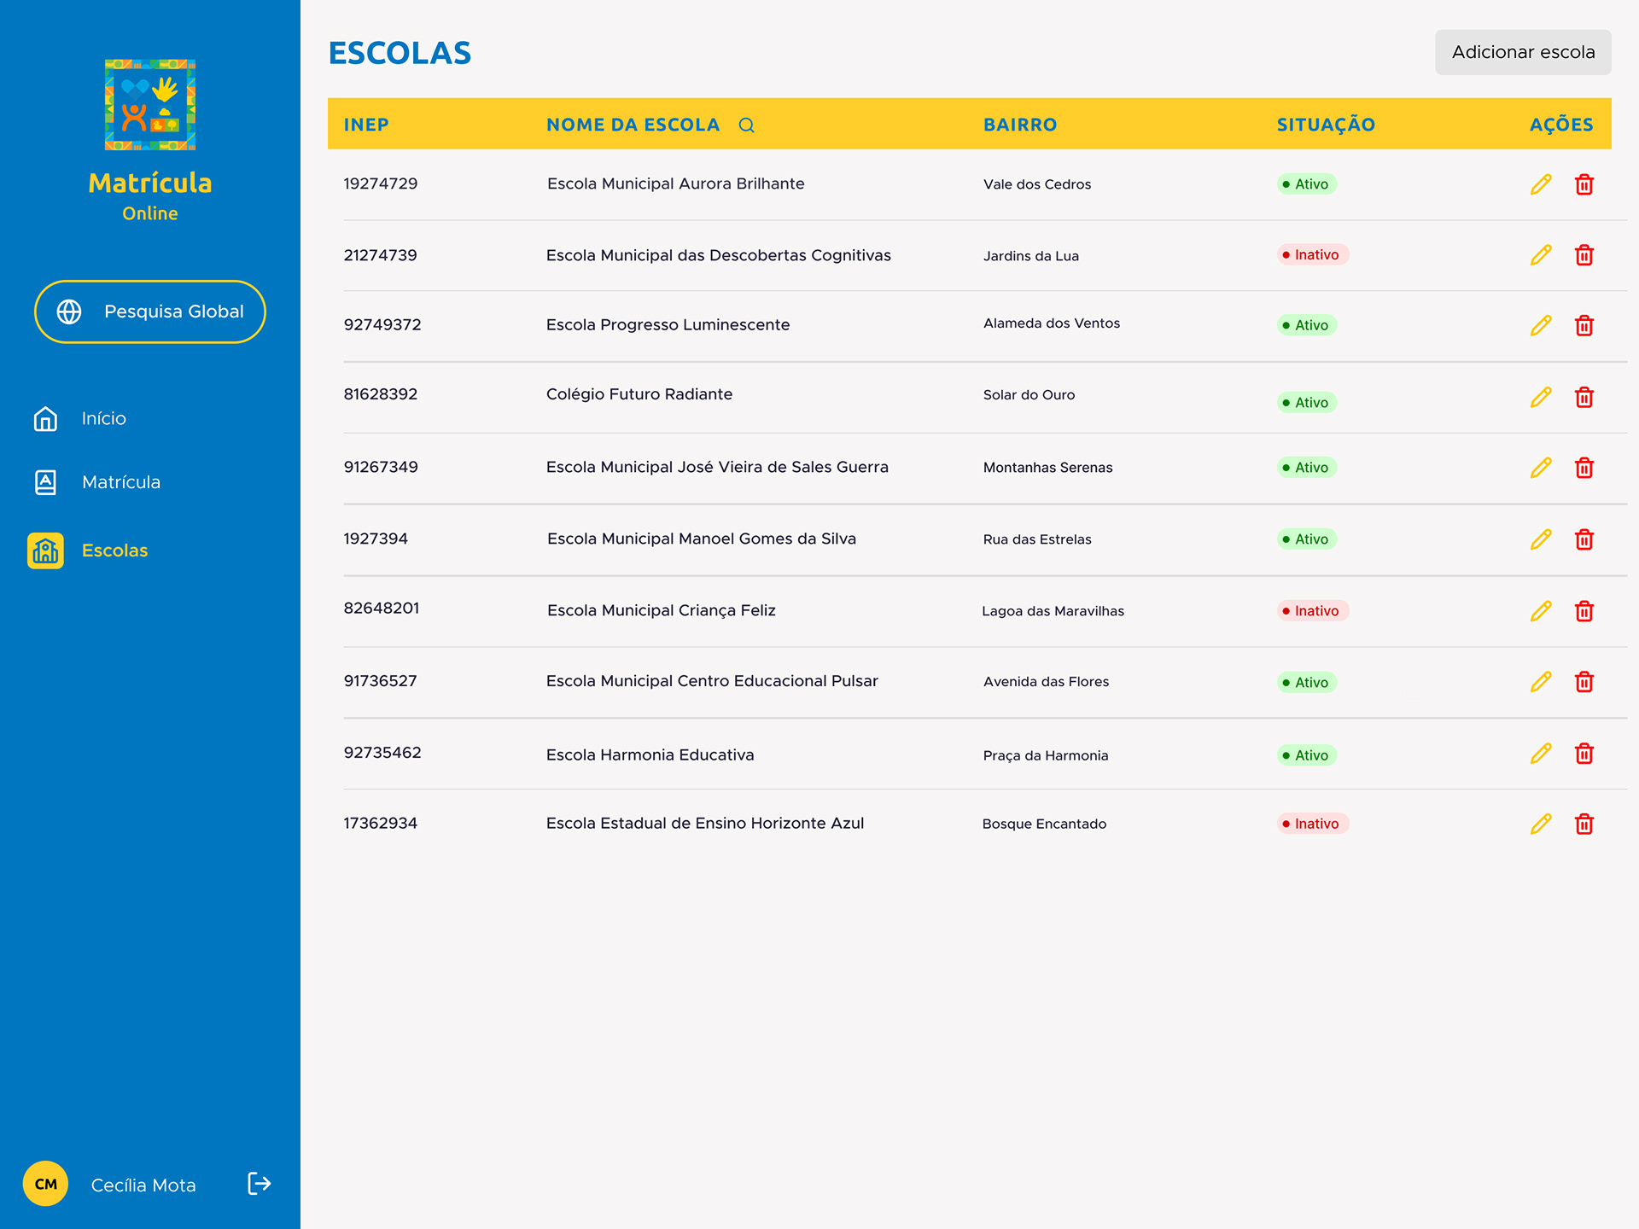Click Ativo badge for Aurora Brilhante
The height and width of the screenshot is (1229, 1639).
pyautogui.click(x=1307, y=184)
